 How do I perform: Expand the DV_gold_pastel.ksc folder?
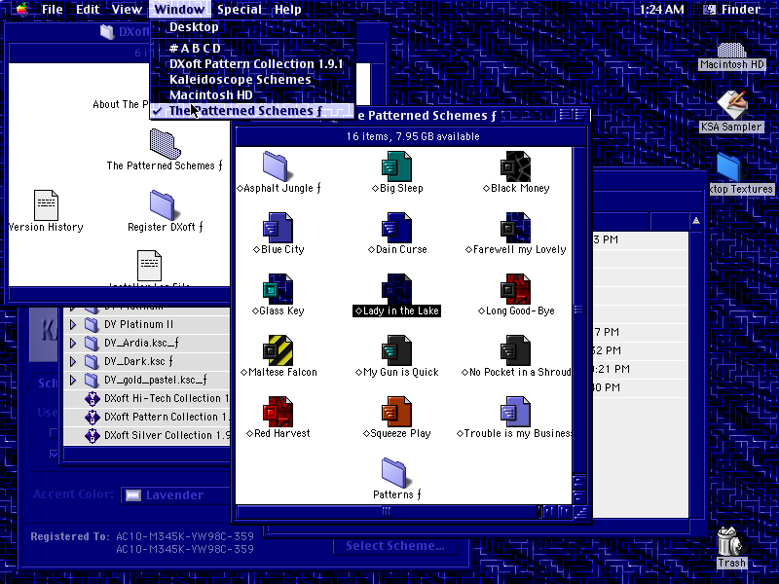point(73,380)
